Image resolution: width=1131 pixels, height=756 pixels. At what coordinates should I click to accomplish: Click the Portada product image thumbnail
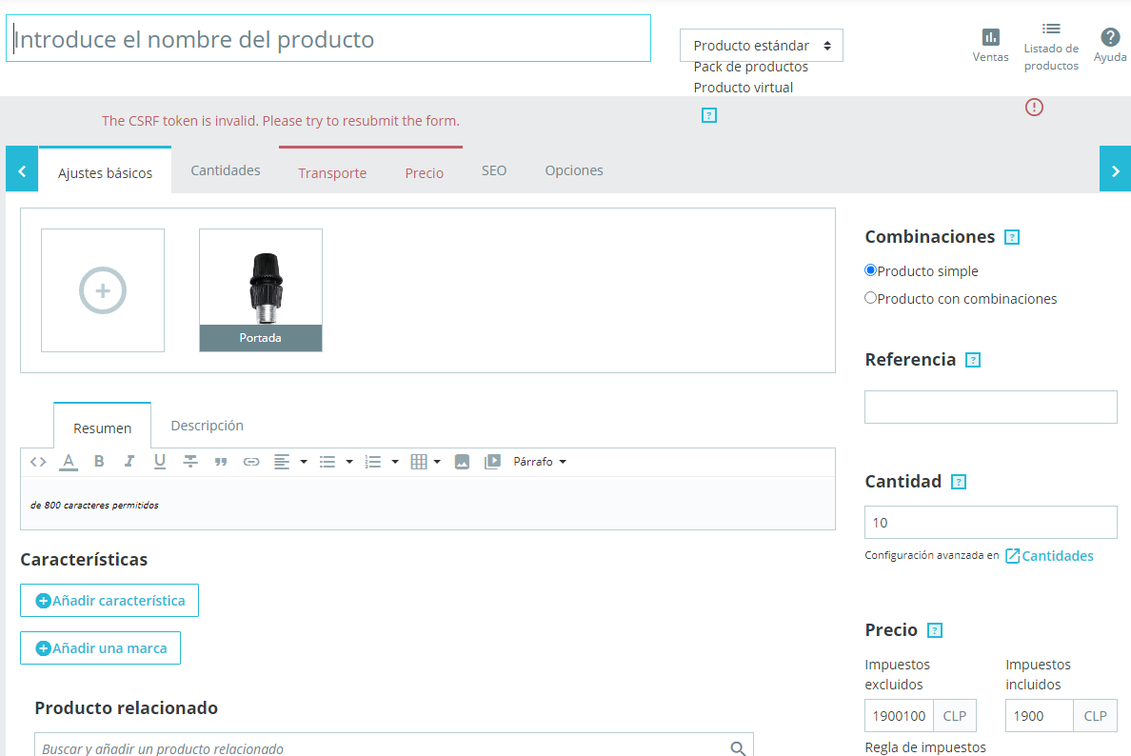[261, 290]
